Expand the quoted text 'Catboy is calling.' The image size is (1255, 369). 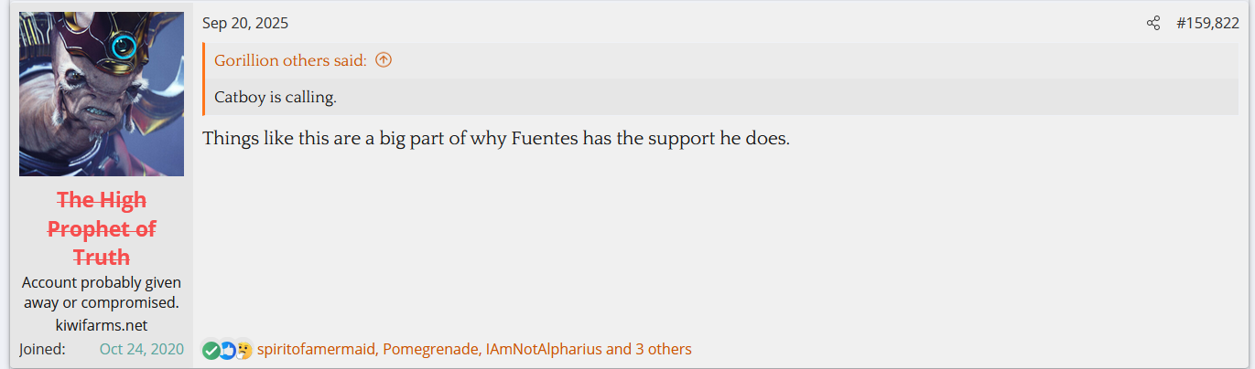[276, 97]
